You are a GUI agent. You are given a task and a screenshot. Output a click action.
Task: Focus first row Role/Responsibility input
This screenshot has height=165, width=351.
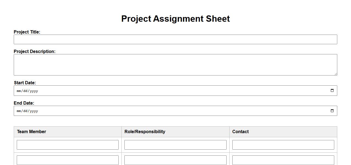[175, 145]
